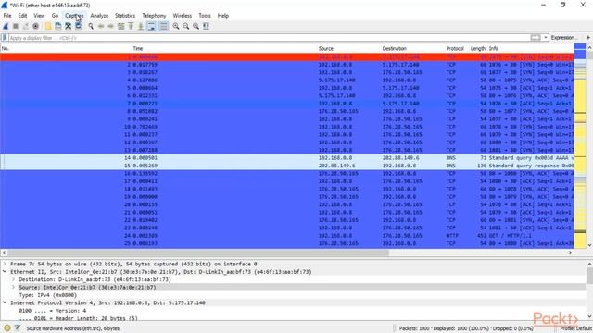Open the Wireless menu
The width and height of the screenshot is (593, 333).
[182, 16]
